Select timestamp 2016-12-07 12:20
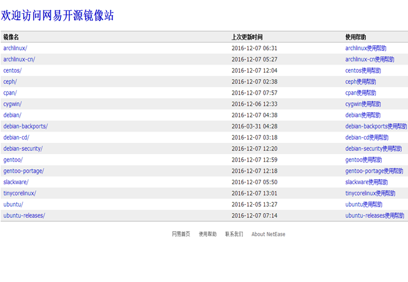This screenshot has width=408, height=282. point(254,149)
